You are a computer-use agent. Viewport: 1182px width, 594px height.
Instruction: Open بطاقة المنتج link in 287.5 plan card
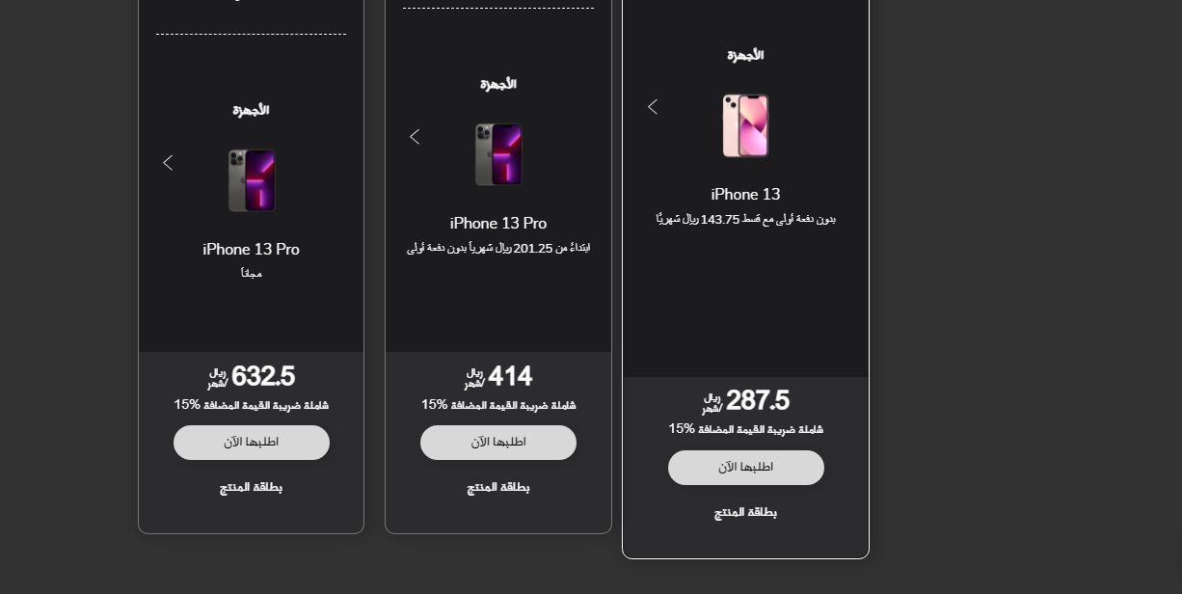pyautogui.click(x=745, y=512)
